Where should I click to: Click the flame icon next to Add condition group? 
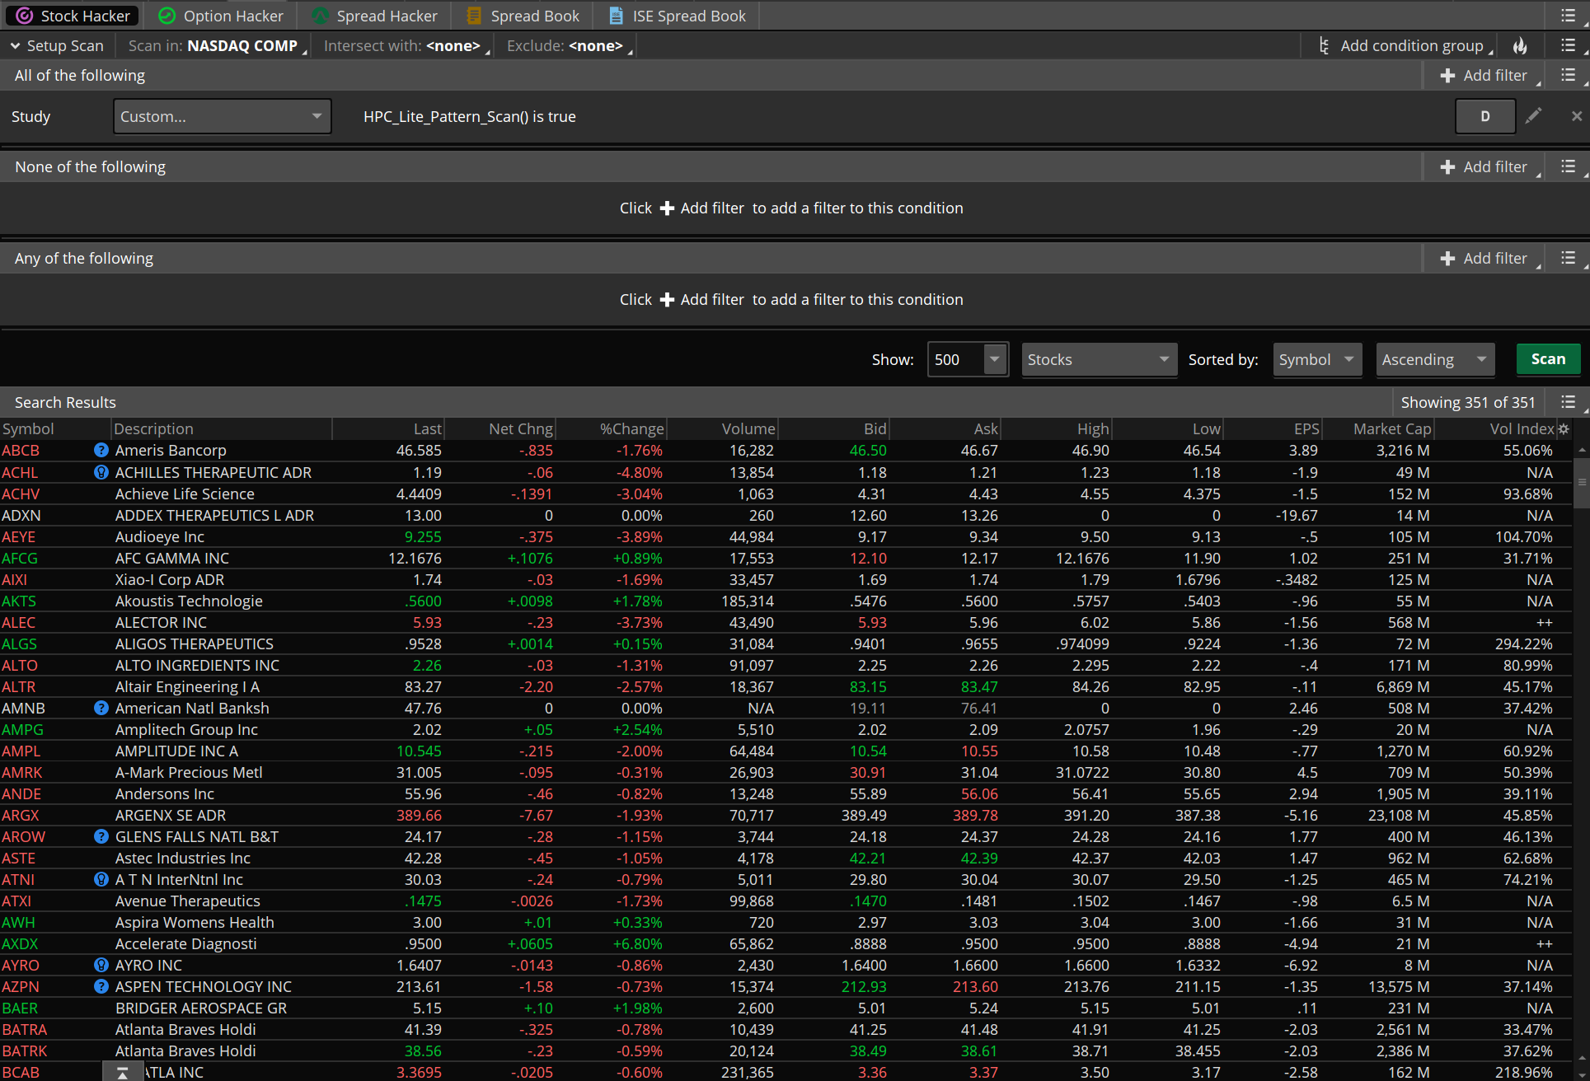tap(1520, 46)
